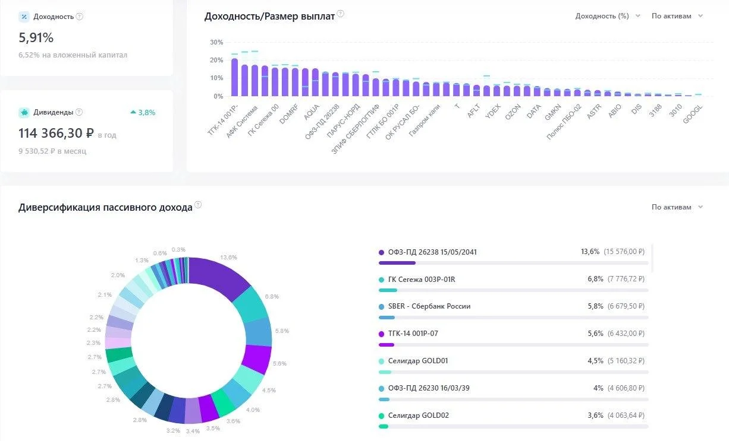
Task: Click the YDEX label on the chart axis
Action: point(494,110)
